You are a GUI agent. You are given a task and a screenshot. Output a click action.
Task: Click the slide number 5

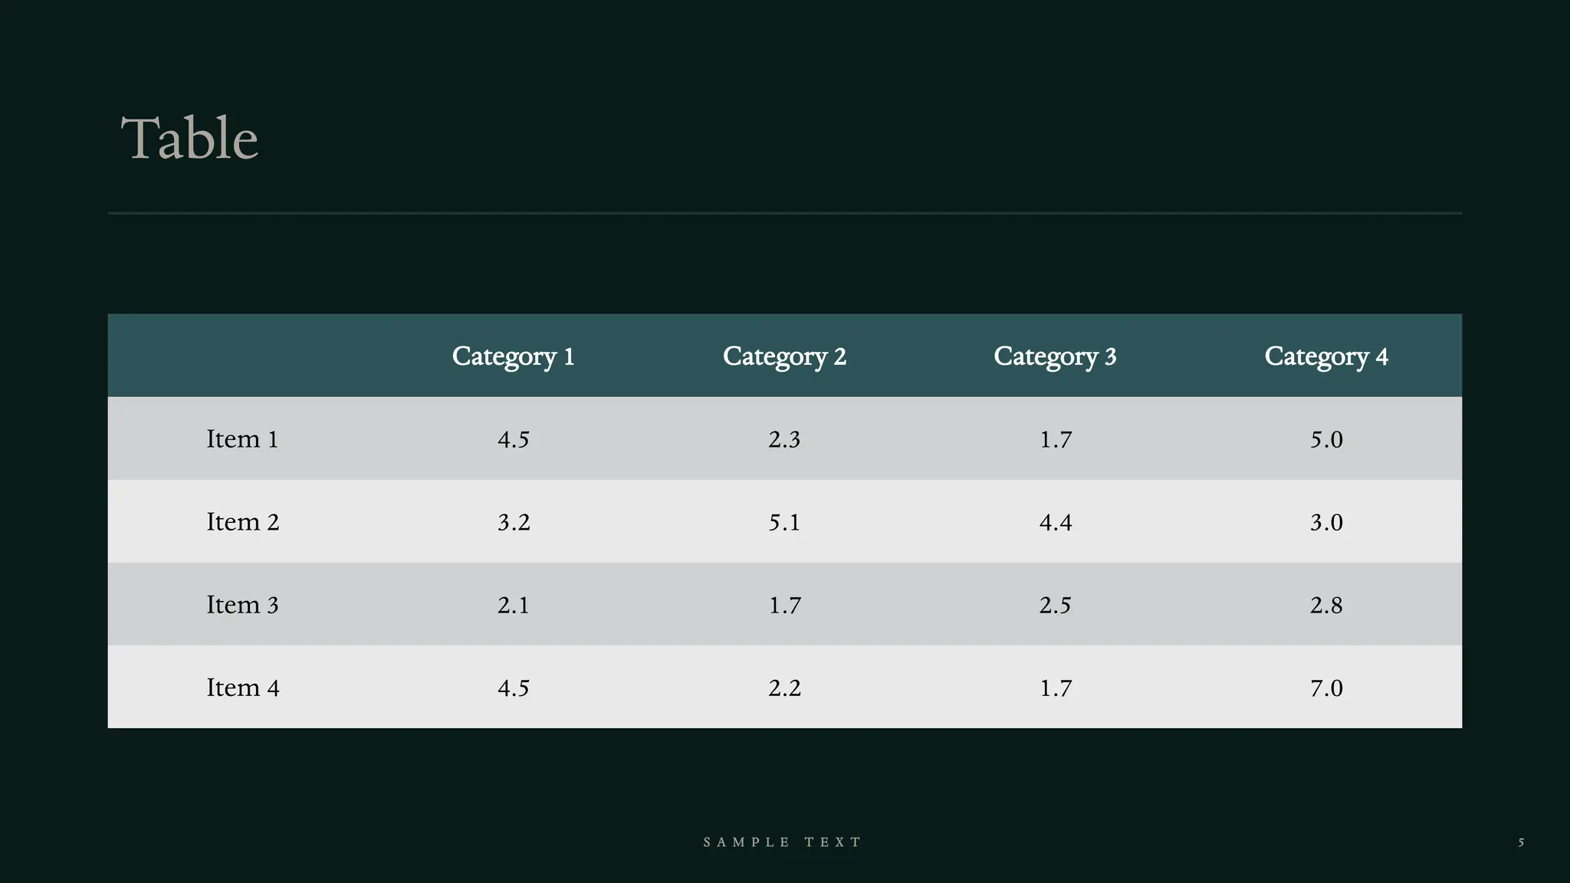coord(1521,842)
